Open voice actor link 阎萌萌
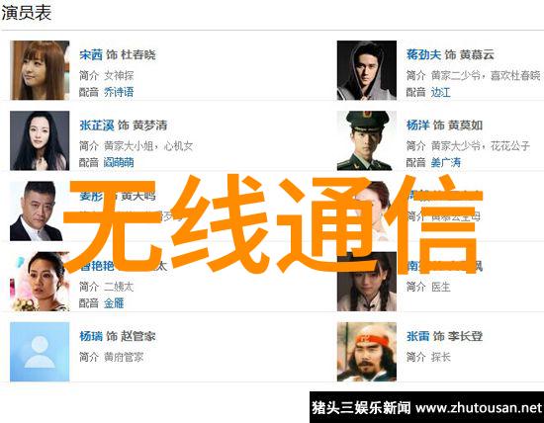The width and height of the screenshot is (544, 423). (119, 163)
